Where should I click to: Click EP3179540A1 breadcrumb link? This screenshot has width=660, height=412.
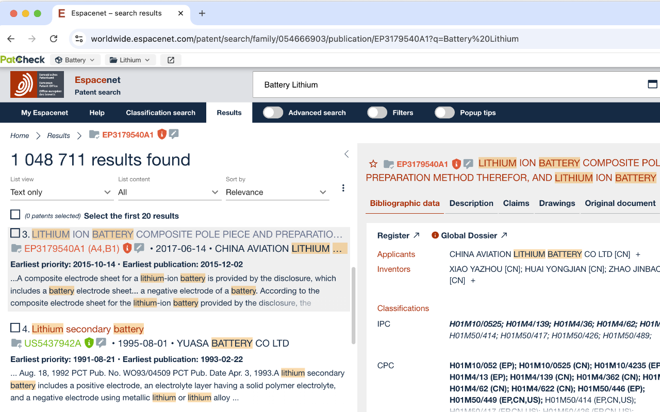tap(128, 135)
